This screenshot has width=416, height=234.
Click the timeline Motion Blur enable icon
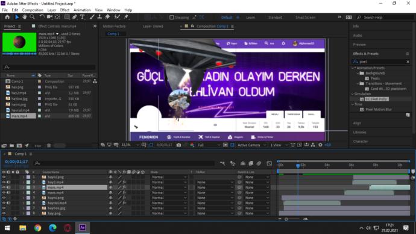[259, 163]
